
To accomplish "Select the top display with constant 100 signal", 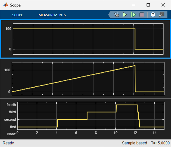I will tap(88, 39).
